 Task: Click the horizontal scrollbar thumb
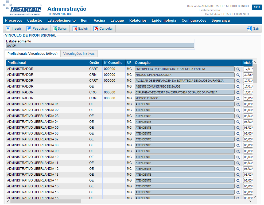[x=46, y=202]
